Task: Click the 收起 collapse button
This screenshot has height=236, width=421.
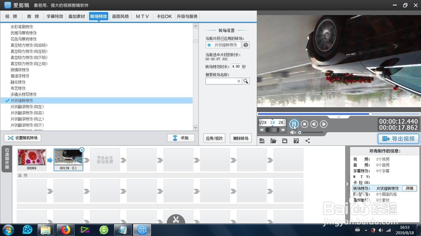Action: coord(181,138)
